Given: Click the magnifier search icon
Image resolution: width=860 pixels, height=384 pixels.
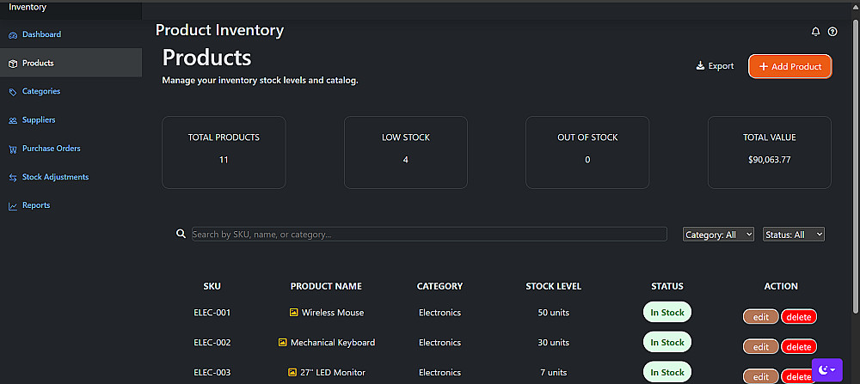Looking at the screenshot, I should pos(181,234).
